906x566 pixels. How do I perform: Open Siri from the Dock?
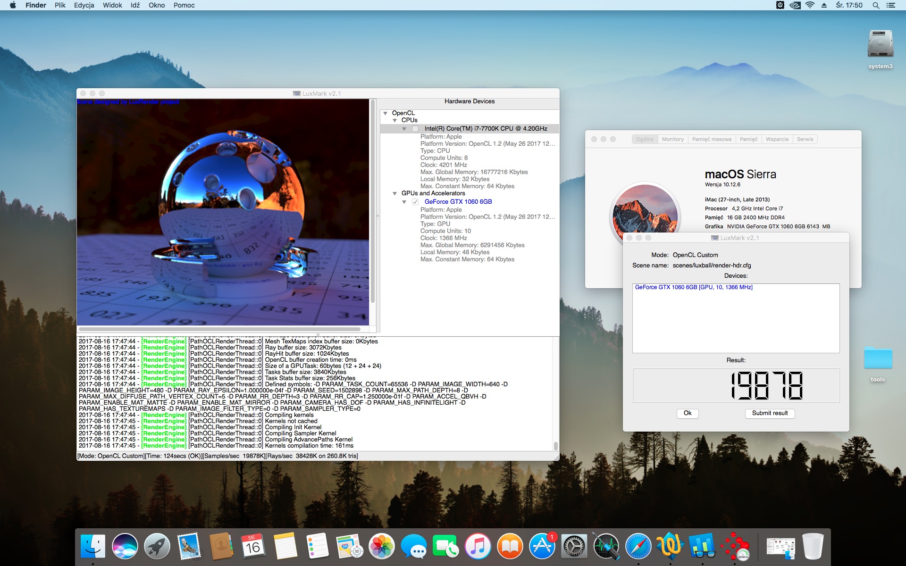tap(125, 547)
